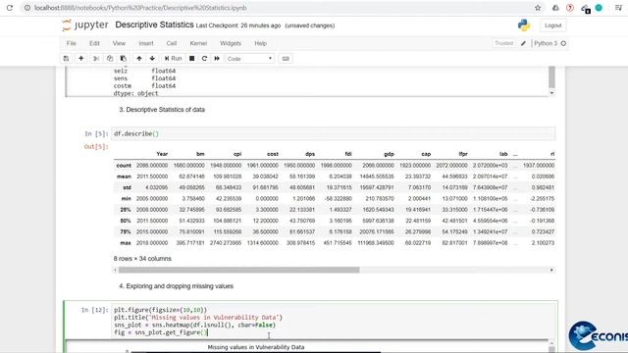Image resolution: width=628 pixels, height=353 pixels.
Task: Click the red browser extension icon
Action: (x=570, y=8)
